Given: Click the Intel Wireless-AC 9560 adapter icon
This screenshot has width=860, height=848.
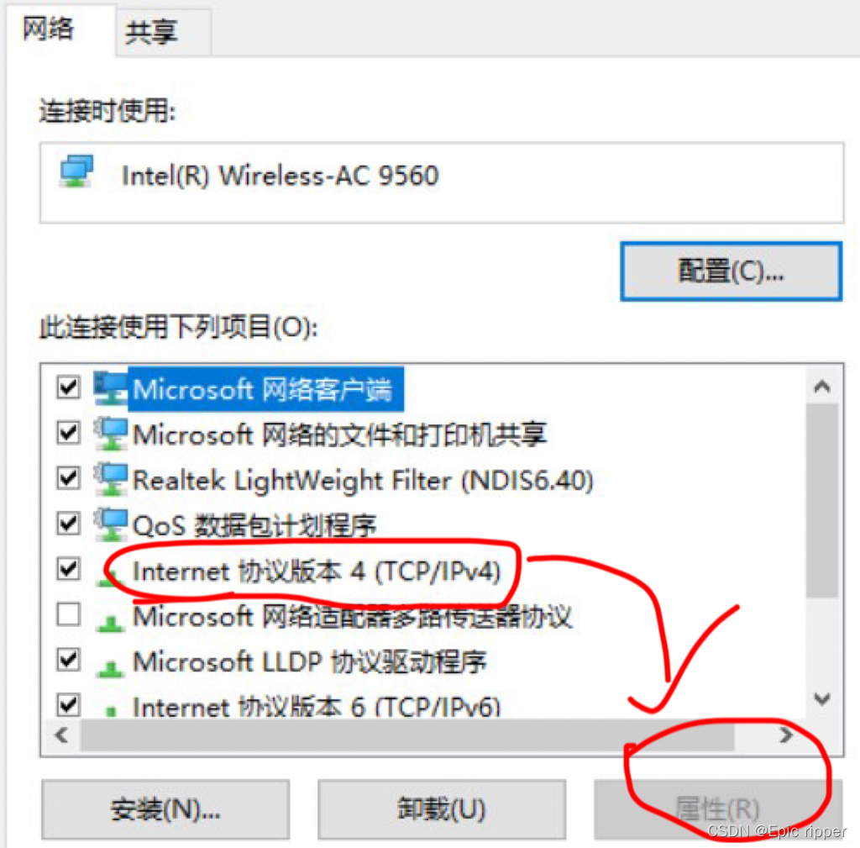Looking at the screenshot, I should tap(76, 171).
